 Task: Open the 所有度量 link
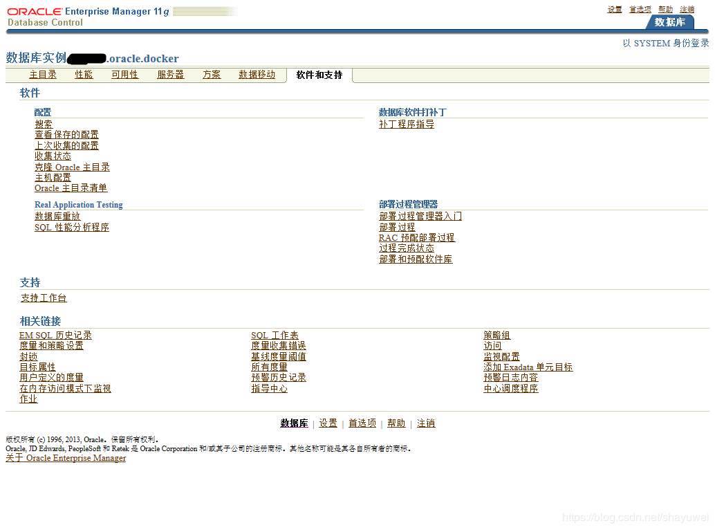pos(270,367)
